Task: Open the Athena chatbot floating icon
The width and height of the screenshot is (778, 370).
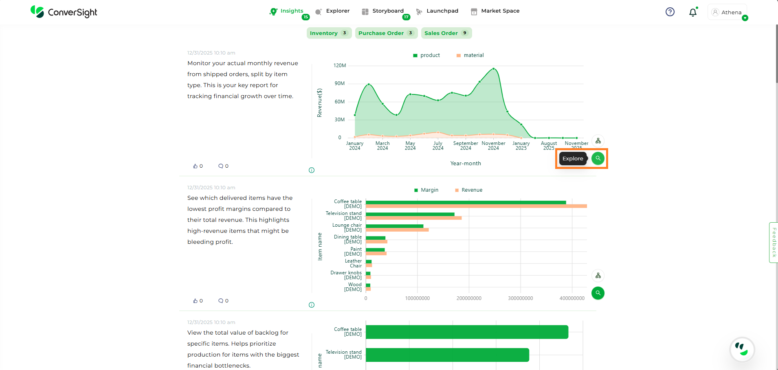Action: click(x=742, y=349)
